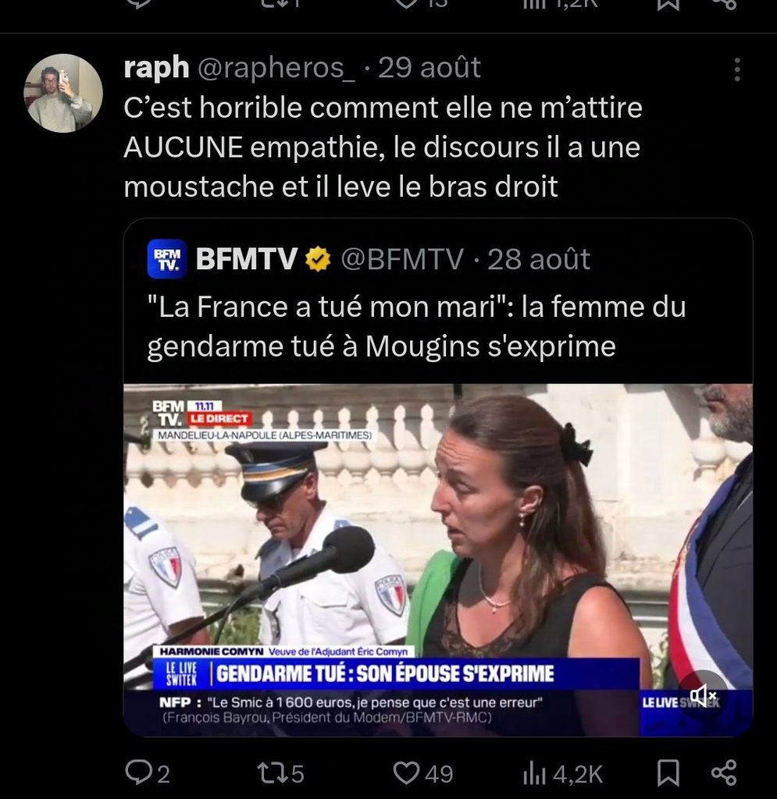
Task: Play the BFMTV video of Harmonie Comyn
Action: point(437,546)
